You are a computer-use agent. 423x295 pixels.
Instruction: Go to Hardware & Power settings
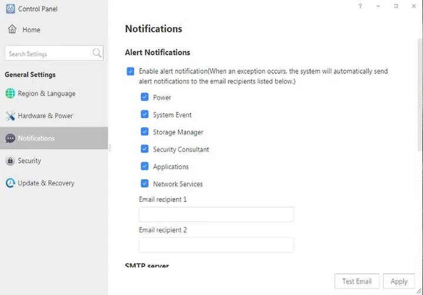click(x=45, y=116)
